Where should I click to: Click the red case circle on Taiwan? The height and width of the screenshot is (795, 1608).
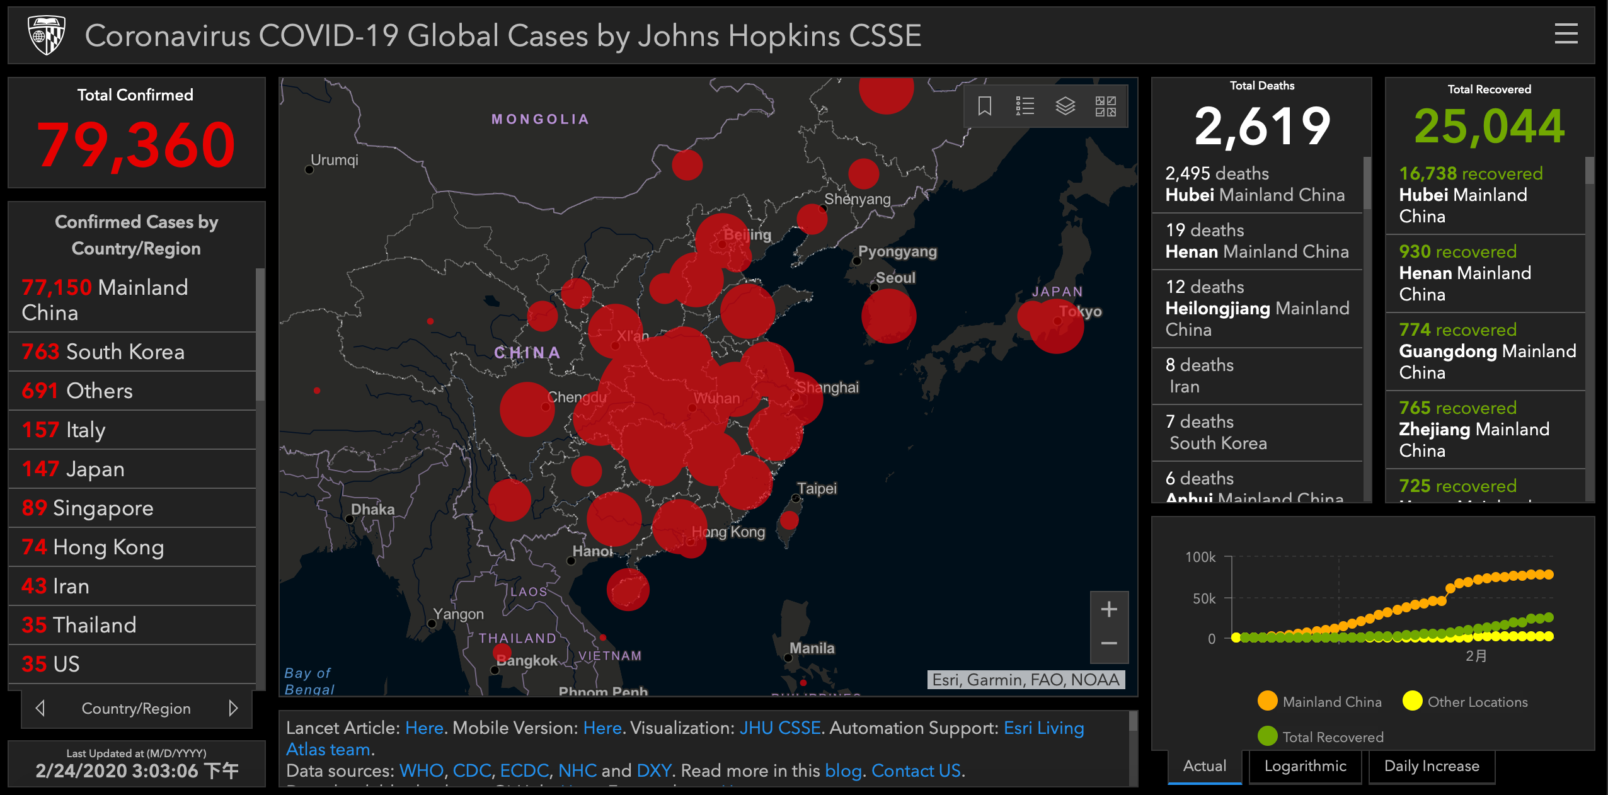point(789,520)
